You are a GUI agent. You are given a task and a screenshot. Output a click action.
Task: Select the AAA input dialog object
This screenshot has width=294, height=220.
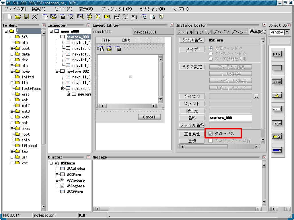coord(277,109)
